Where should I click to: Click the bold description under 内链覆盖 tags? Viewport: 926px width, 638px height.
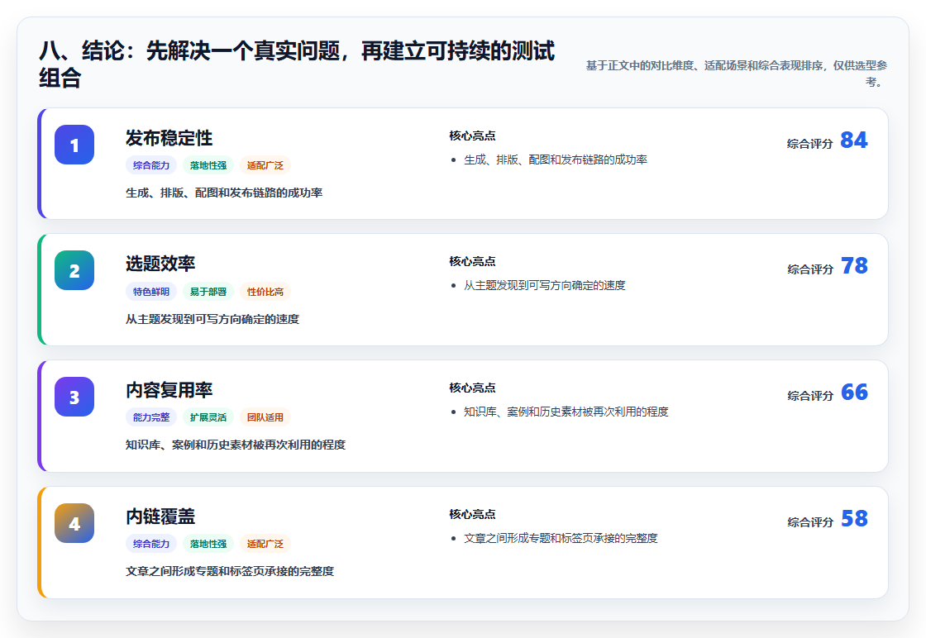coord(230,571)
